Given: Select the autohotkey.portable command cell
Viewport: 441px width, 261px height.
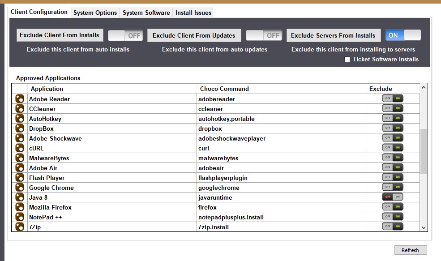Looking at the screenshot, I should pyautogui.click(x=281, y=119).
